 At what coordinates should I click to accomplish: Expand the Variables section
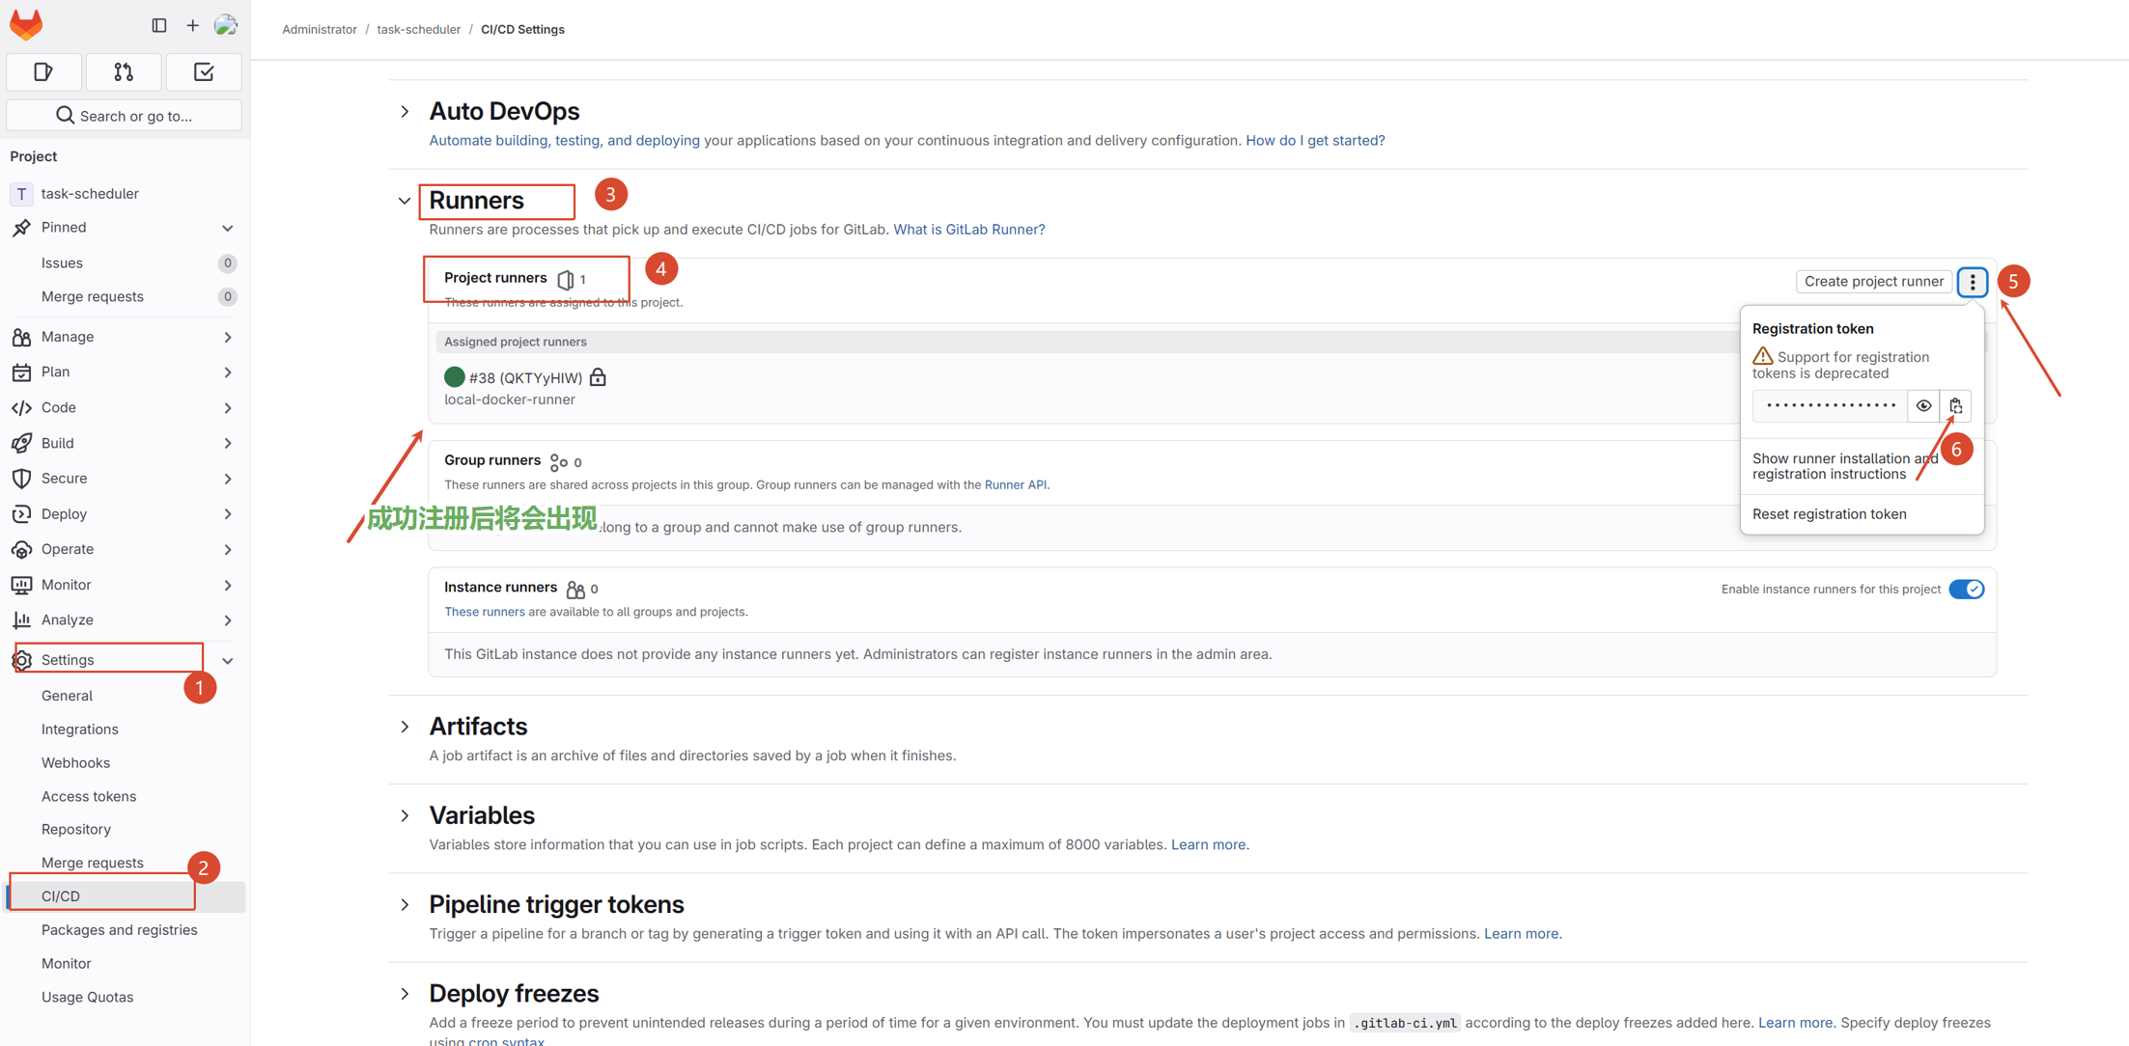[x=405, y=816]
